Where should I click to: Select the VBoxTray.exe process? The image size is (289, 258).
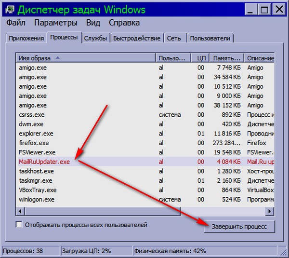145,190
